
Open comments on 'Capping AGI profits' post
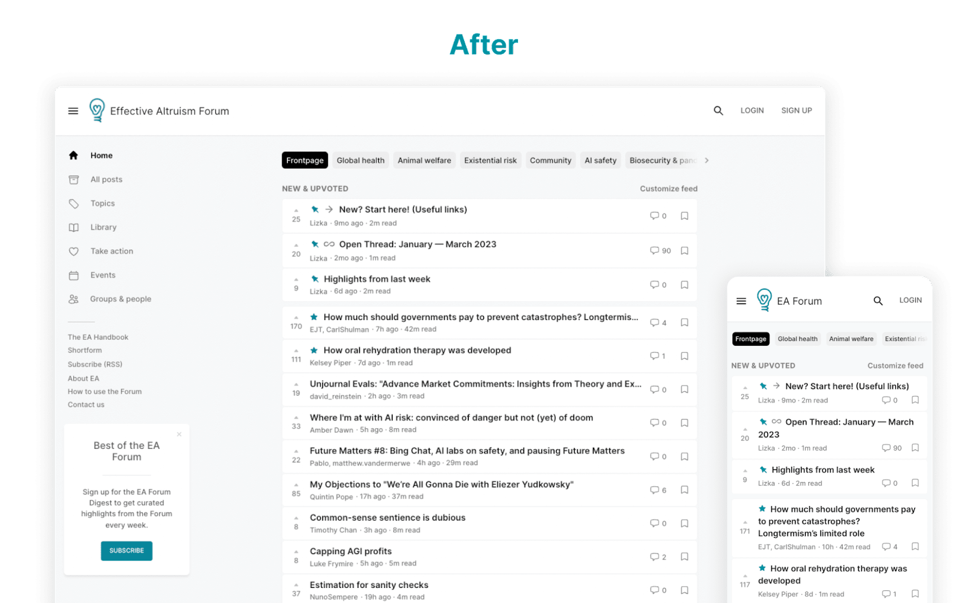pyautogui.click(x=658, y=557)
